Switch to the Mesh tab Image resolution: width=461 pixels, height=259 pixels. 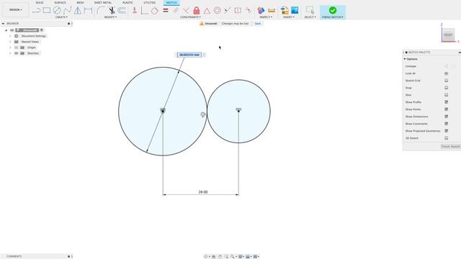point(80,3)
